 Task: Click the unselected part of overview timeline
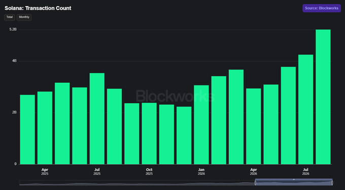click(137, 183)
